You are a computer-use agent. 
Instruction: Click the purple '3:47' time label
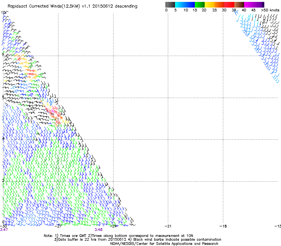point(4,230)
